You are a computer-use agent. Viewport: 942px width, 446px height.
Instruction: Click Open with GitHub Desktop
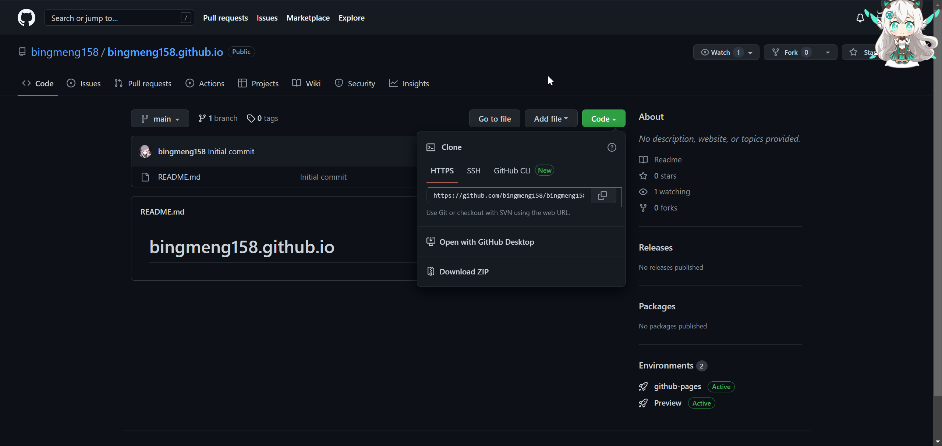[x=486, y=242]
